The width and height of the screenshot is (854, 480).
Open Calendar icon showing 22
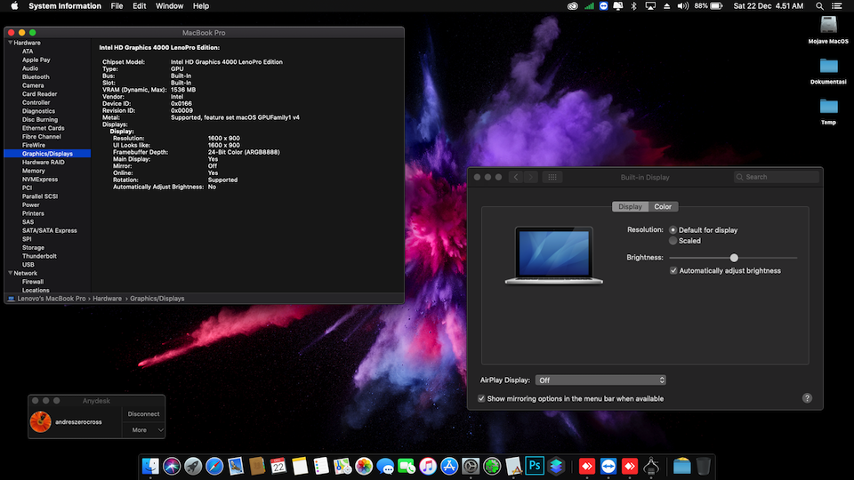[x=278, y=467]
